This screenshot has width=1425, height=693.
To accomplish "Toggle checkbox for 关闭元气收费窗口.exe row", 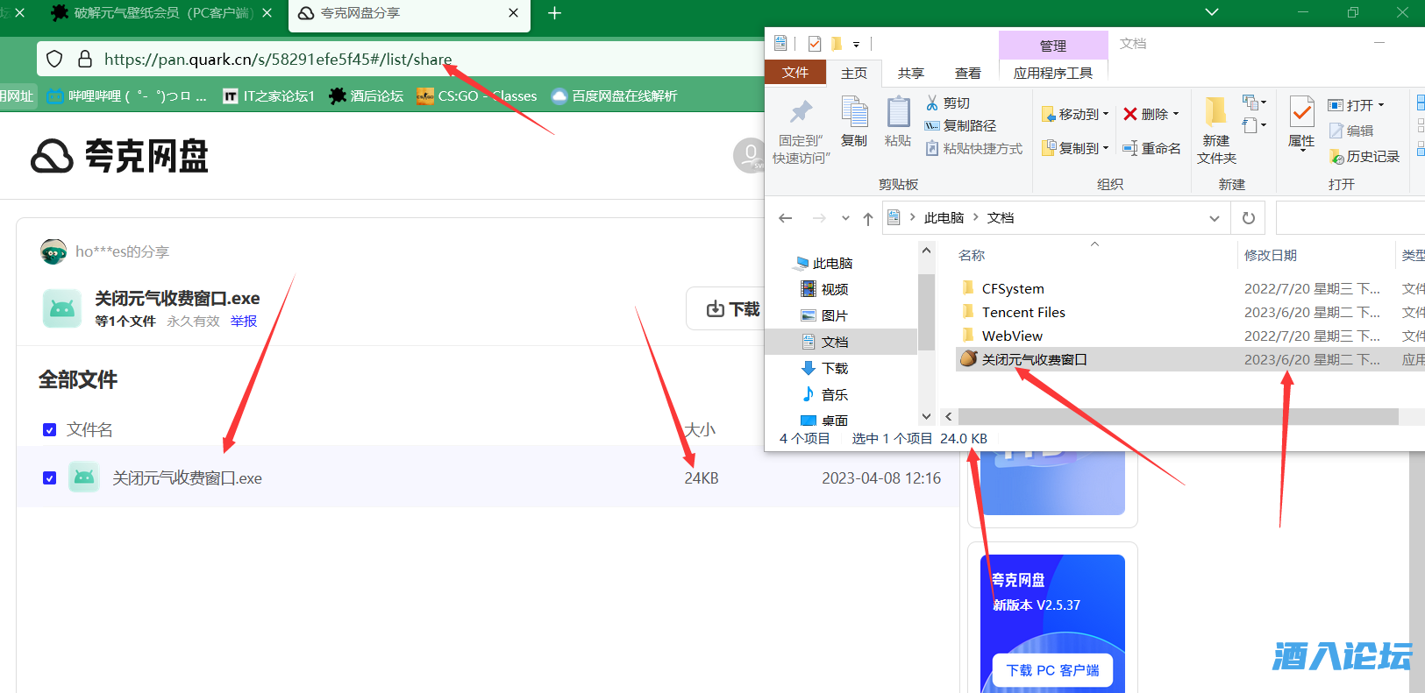I will [50, 478].
